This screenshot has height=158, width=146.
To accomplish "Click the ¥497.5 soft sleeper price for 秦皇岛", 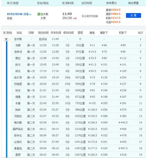I will [123, 148].
